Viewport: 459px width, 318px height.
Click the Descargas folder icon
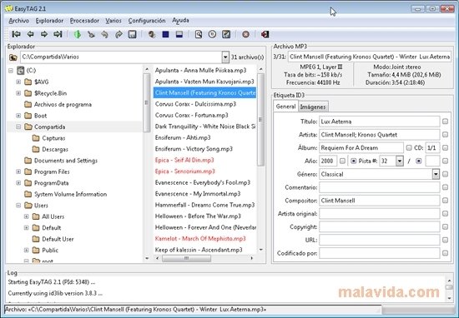point(36,149)
